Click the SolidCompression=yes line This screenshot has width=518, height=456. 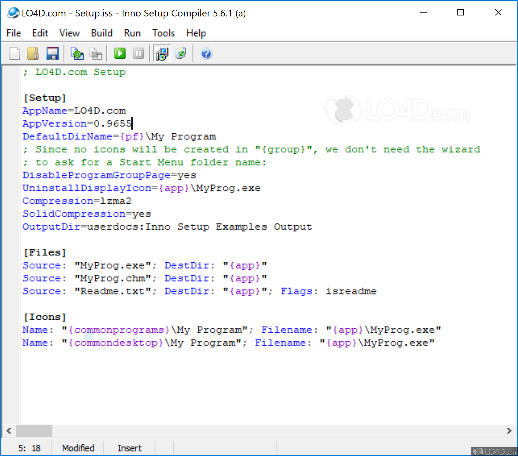point(87,214)
